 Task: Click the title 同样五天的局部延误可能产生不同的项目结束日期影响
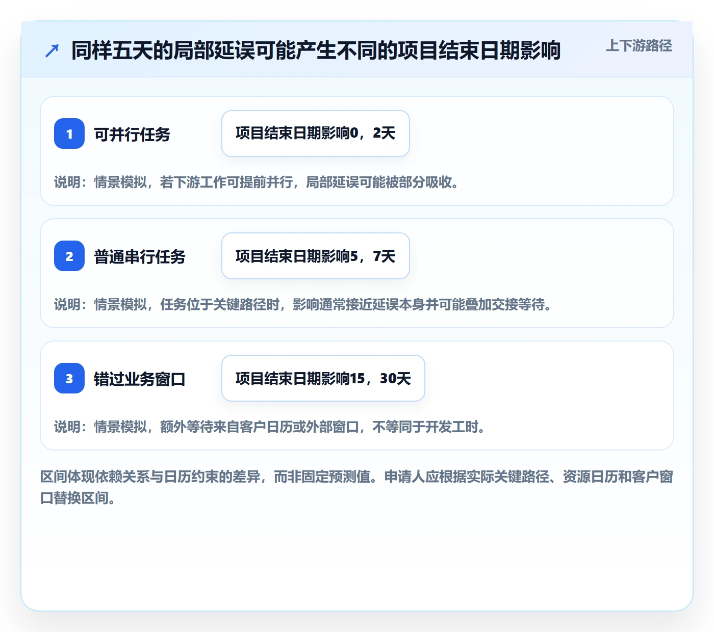click(316, 50)
